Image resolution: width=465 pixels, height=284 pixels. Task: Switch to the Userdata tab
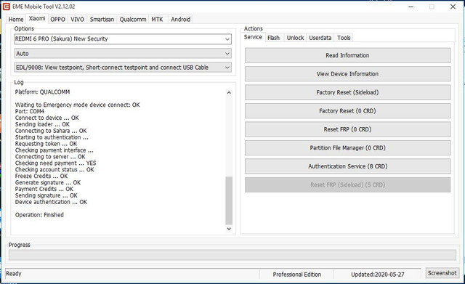click(320, 38)
